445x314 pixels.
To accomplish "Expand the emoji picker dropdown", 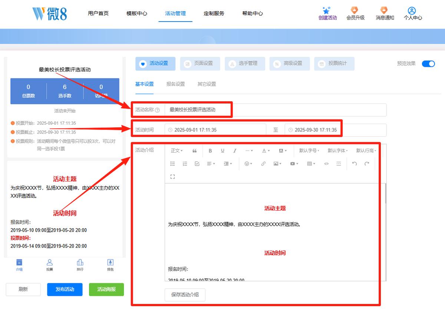I will (x=248, y=164).
